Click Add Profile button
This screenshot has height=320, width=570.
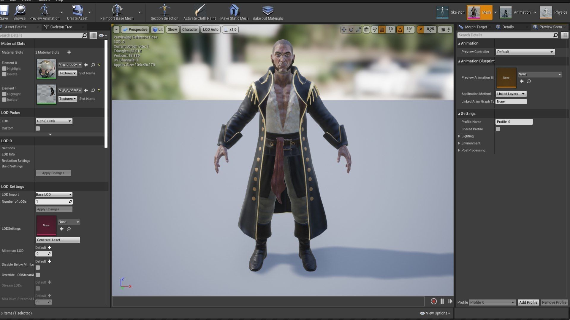528,302
